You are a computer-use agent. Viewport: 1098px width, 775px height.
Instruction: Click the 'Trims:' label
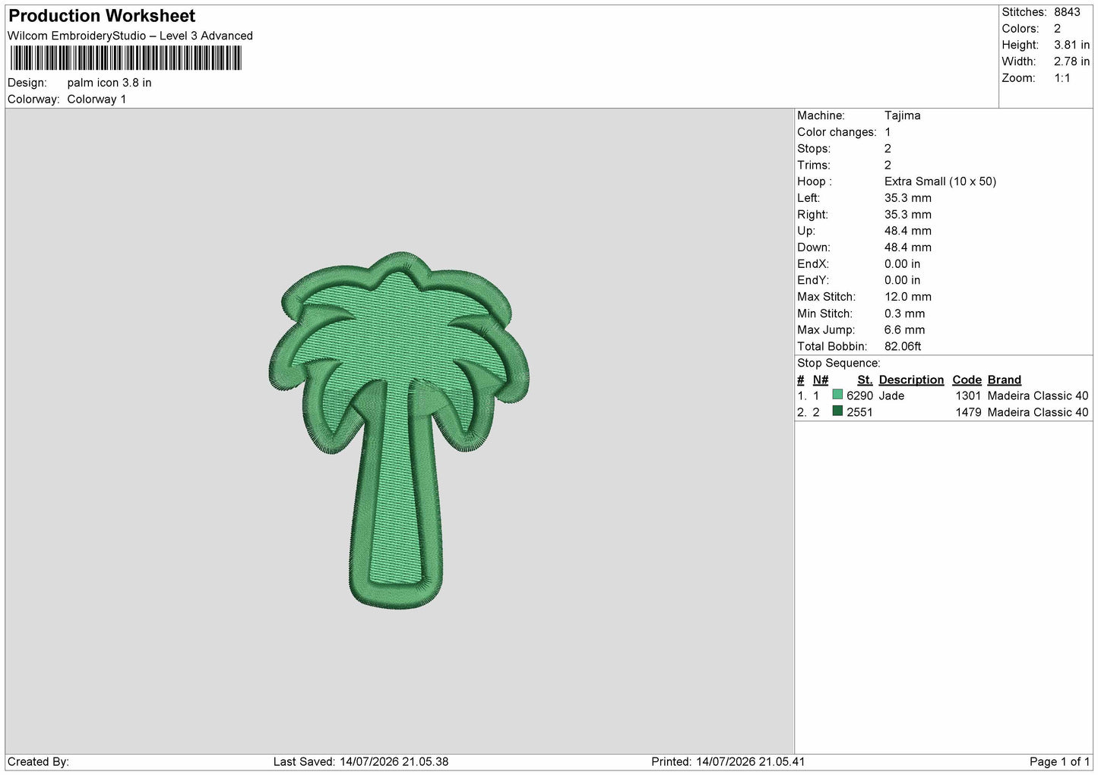coord(812,165)
